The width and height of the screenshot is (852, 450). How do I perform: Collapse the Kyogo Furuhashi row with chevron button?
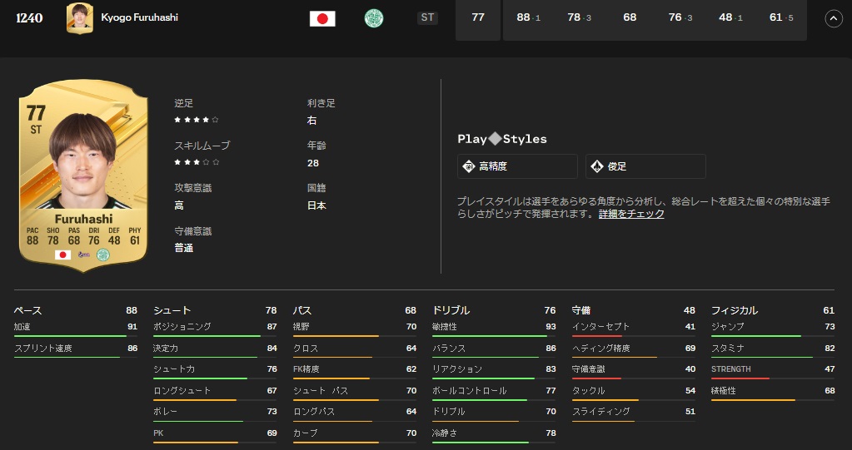833,19
